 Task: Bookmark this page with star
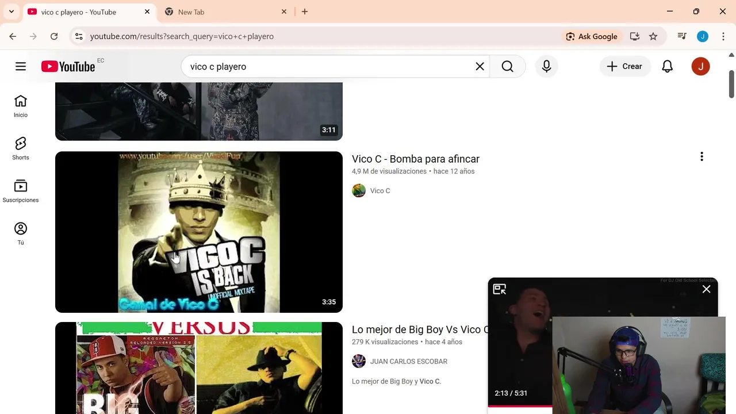point(653,36)
